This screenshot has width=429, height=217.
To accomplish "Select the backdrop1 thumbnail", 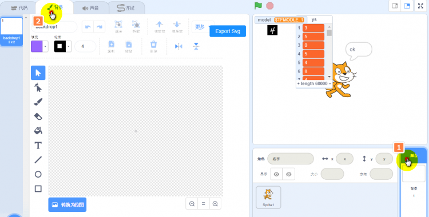I will tap(11, 32).
